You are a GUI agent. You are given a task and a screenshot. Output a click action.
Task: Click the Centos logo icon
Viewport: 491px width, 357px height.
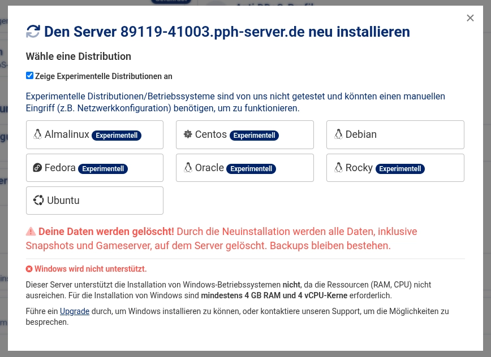point(188,134)
